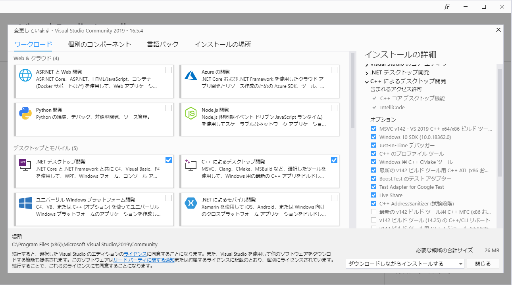Enable the ASP.NET と Web 開発 workload checkbox
This screenshot has width=512, height=285.
click(169, 70)
